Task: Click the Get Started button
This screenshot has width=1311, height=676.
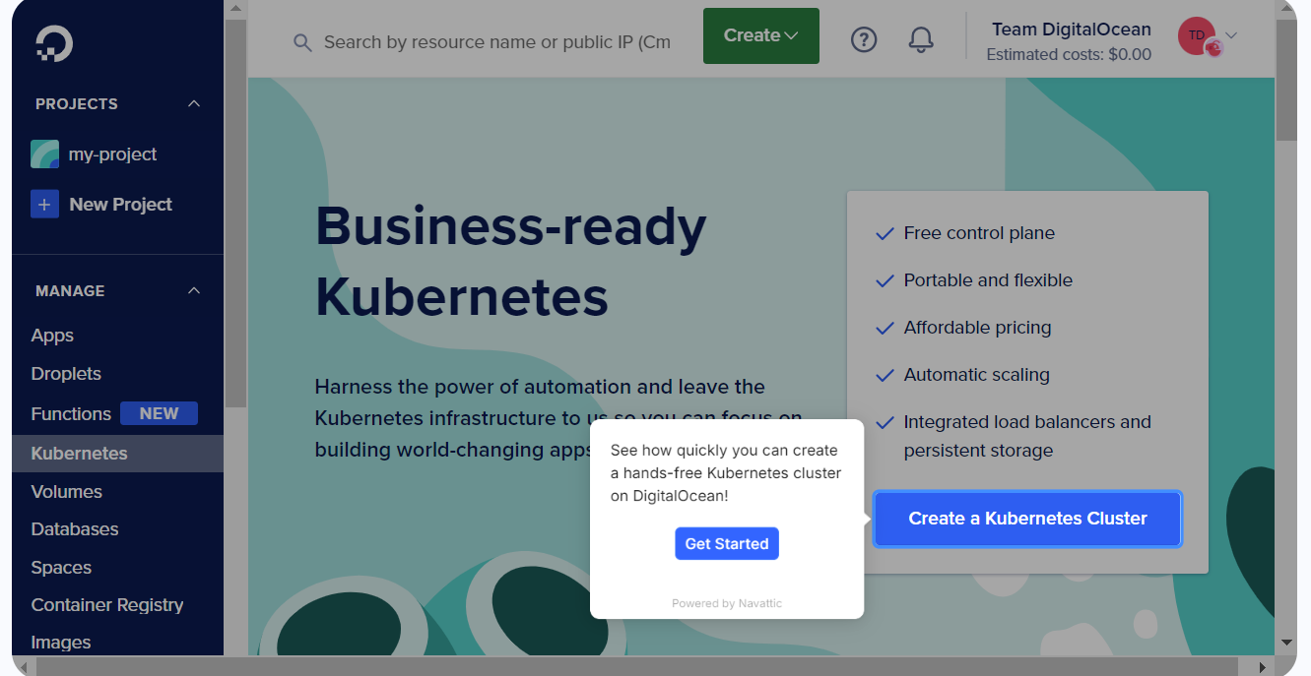Action: point(727,544)
